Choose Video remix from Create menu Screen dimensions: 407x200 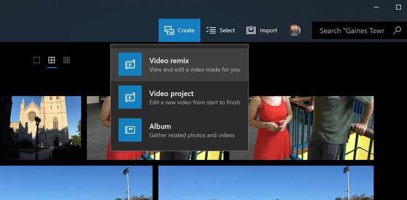(179, 65)
